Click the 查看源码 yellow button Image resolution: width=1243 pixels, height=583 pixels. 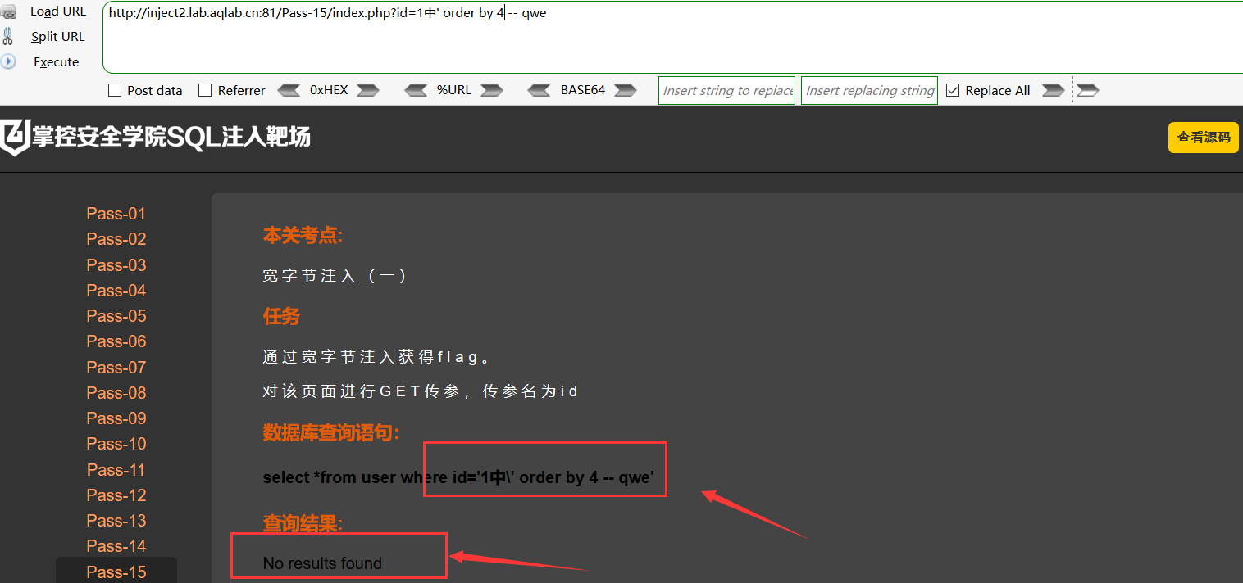(x=1204, y=138)
